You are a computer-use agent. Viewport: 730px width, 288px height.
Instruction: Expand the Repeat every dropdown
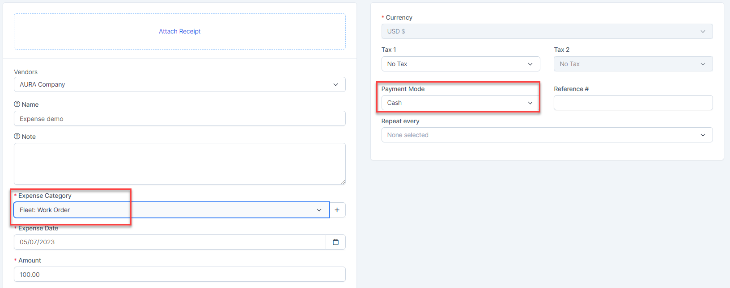coord(546,135)
